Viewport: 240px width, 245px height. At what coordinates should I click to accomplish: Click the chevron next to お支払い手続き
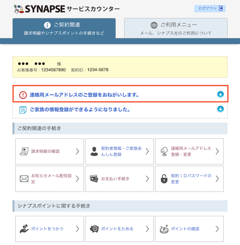coord(147,179)
